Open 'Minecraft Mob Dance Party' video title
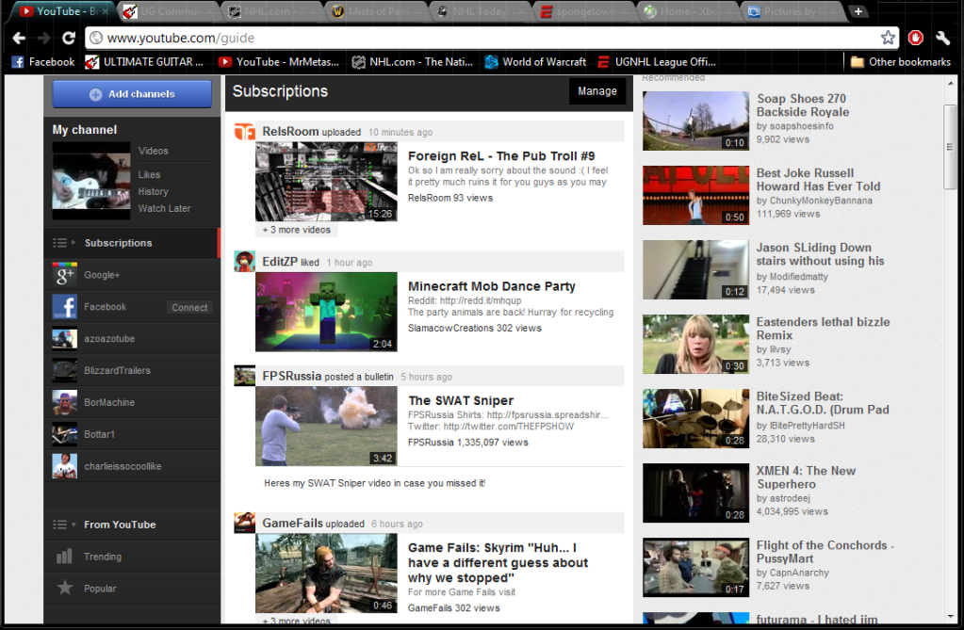The width and height of the screenshot is (964, 630). (491, 286)
